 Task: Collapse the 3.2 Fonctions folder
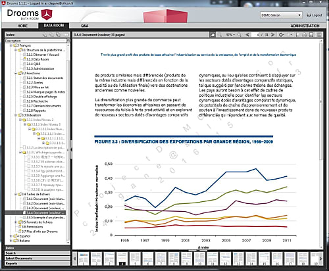coord(16,73)
